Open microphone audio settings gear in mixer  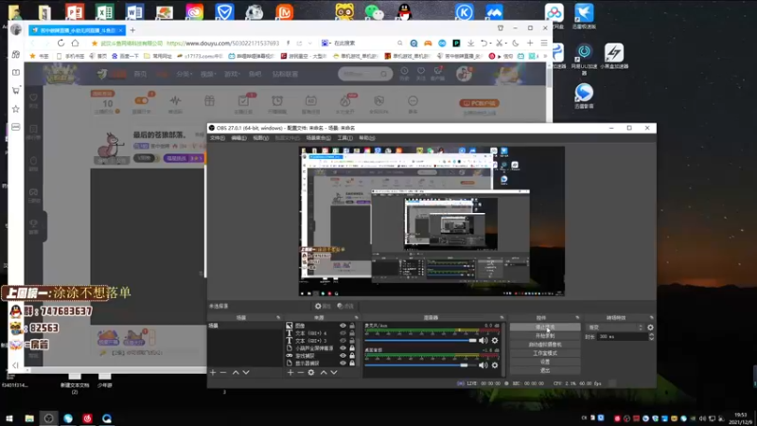click(494, 341)
